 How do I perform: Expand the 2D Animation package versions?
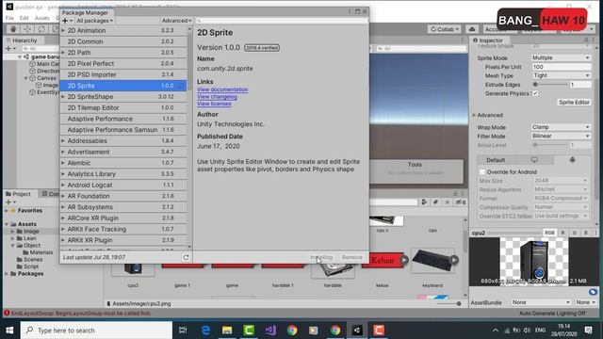[63, 30]
